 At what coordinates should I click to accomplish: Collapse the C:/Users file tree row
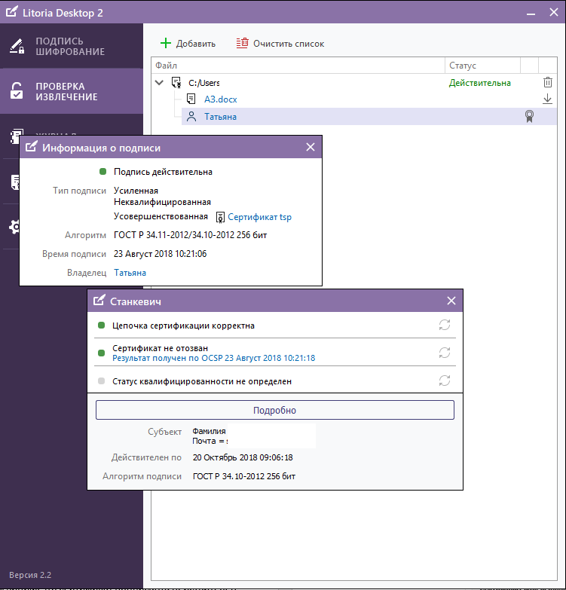[159, 82]
